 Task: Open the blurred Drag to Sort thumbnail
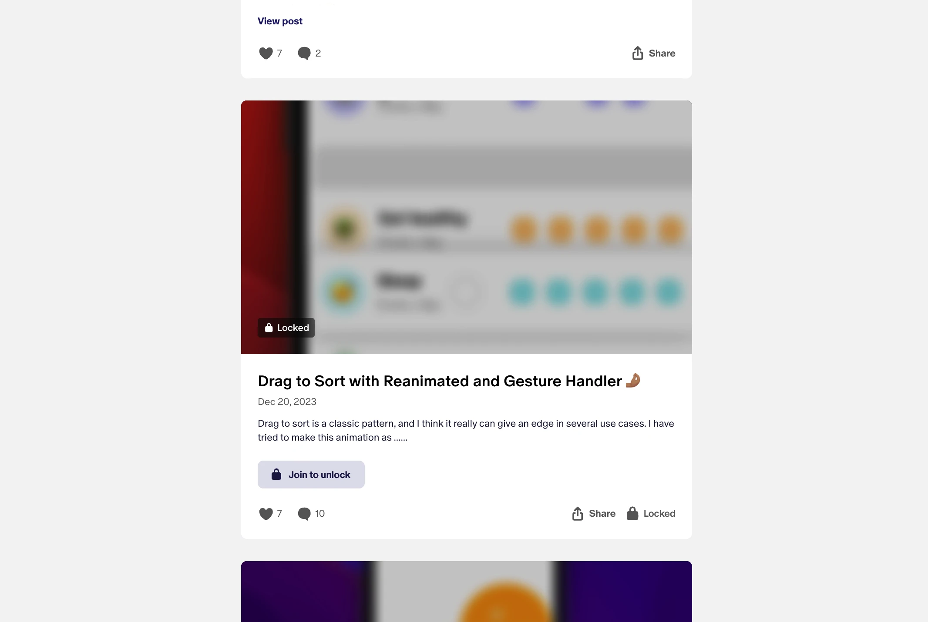(x=467, y=227)
